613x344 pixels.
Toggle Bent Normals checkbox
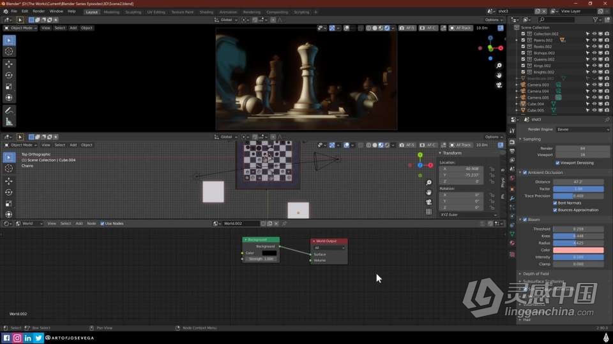pyautogui.click(x=555, y=203)
